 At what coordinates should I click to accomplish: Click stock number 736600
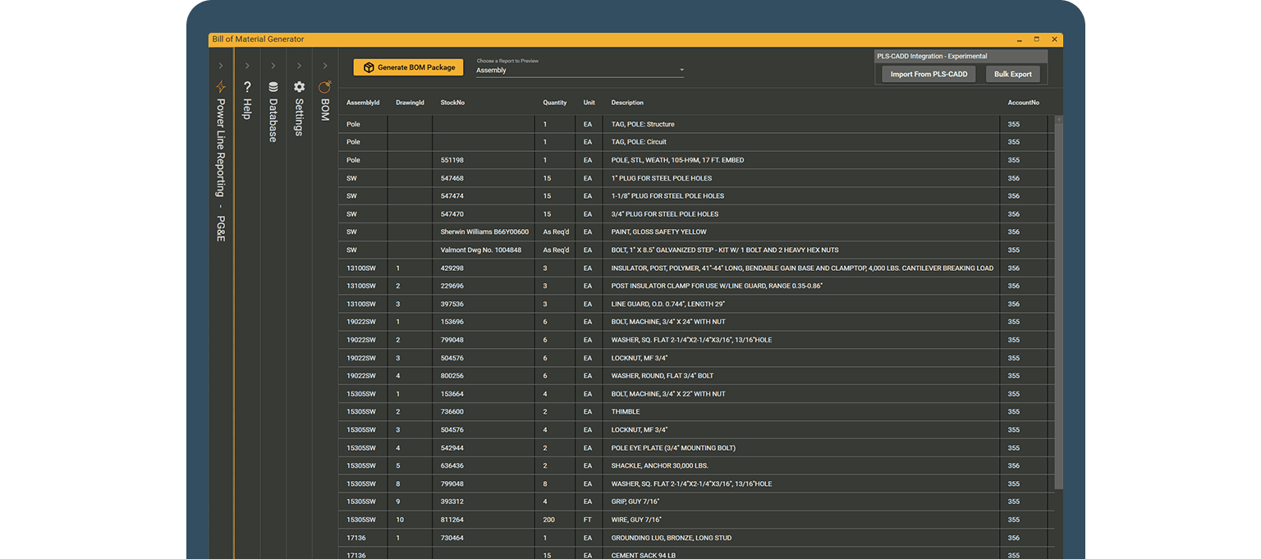pos(452,412)
